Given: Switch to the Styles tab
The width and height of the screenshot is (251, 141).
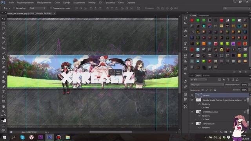Looking at the screenshot, I should 193,15.
